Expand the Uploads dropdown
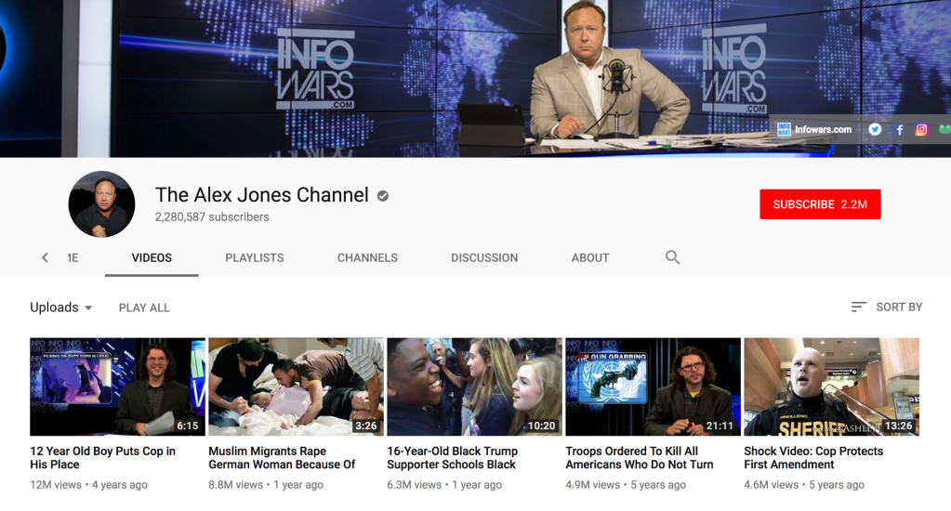 61,308
